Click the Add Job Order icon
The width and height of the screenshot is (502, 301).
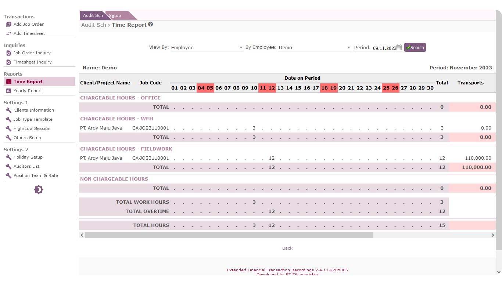8,25
